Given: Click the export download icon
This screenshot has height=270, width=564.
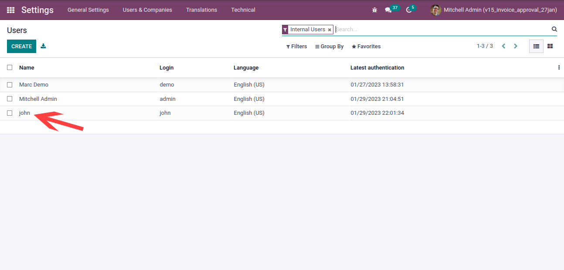Looking at the screenshot, I should (43, 46).
